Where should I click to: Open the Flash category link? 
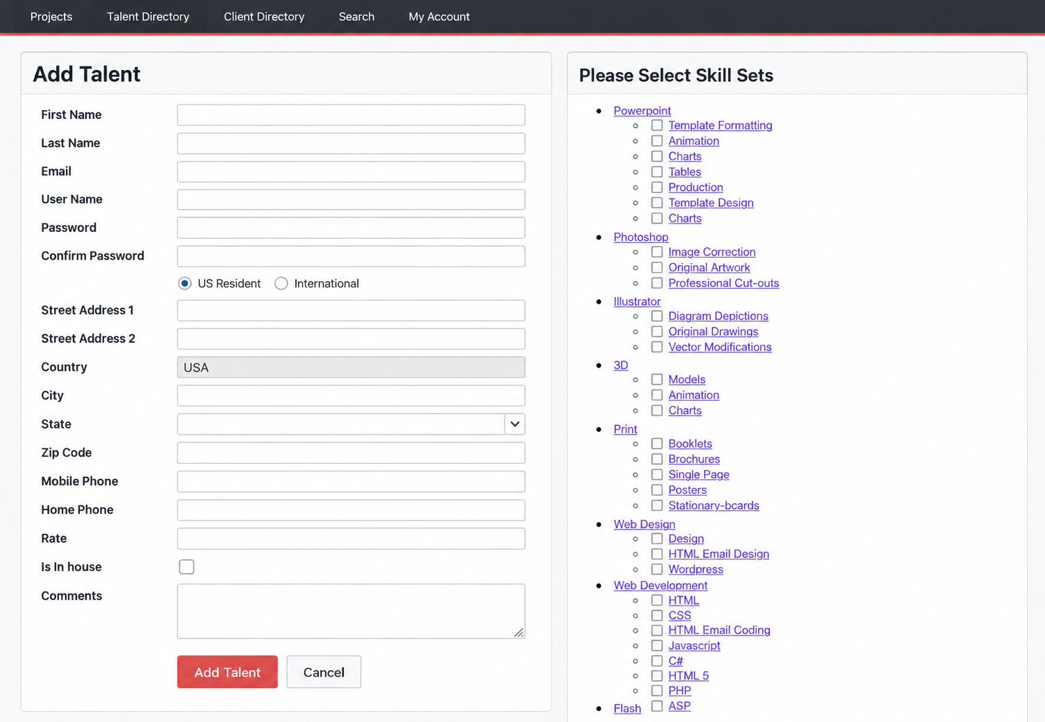point(627,708)
